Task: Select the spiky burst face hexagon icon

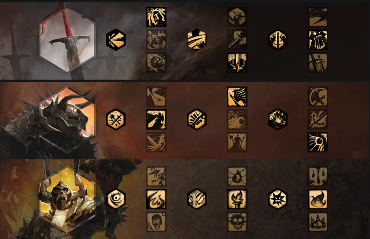Action: click(x=278, y=199)
